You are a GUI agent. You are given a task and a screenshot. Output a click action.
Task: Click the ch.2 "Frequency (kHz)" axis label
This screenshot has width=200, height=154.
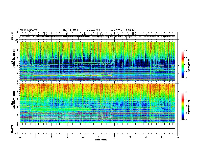(14, 100)
